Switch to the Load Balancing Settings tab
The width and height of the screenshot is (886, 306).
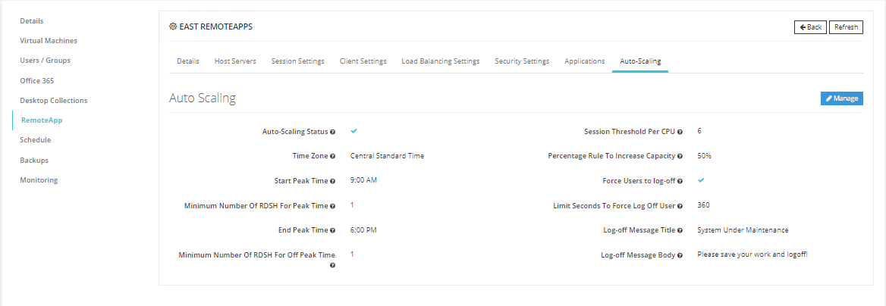click(x=440, y=61)
